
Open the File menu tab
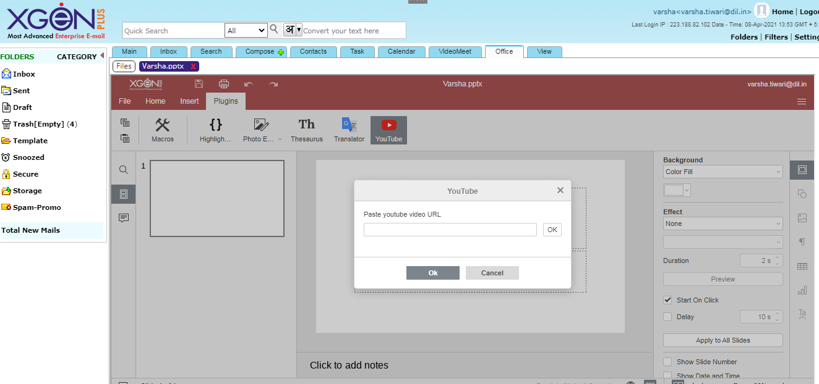124,101
